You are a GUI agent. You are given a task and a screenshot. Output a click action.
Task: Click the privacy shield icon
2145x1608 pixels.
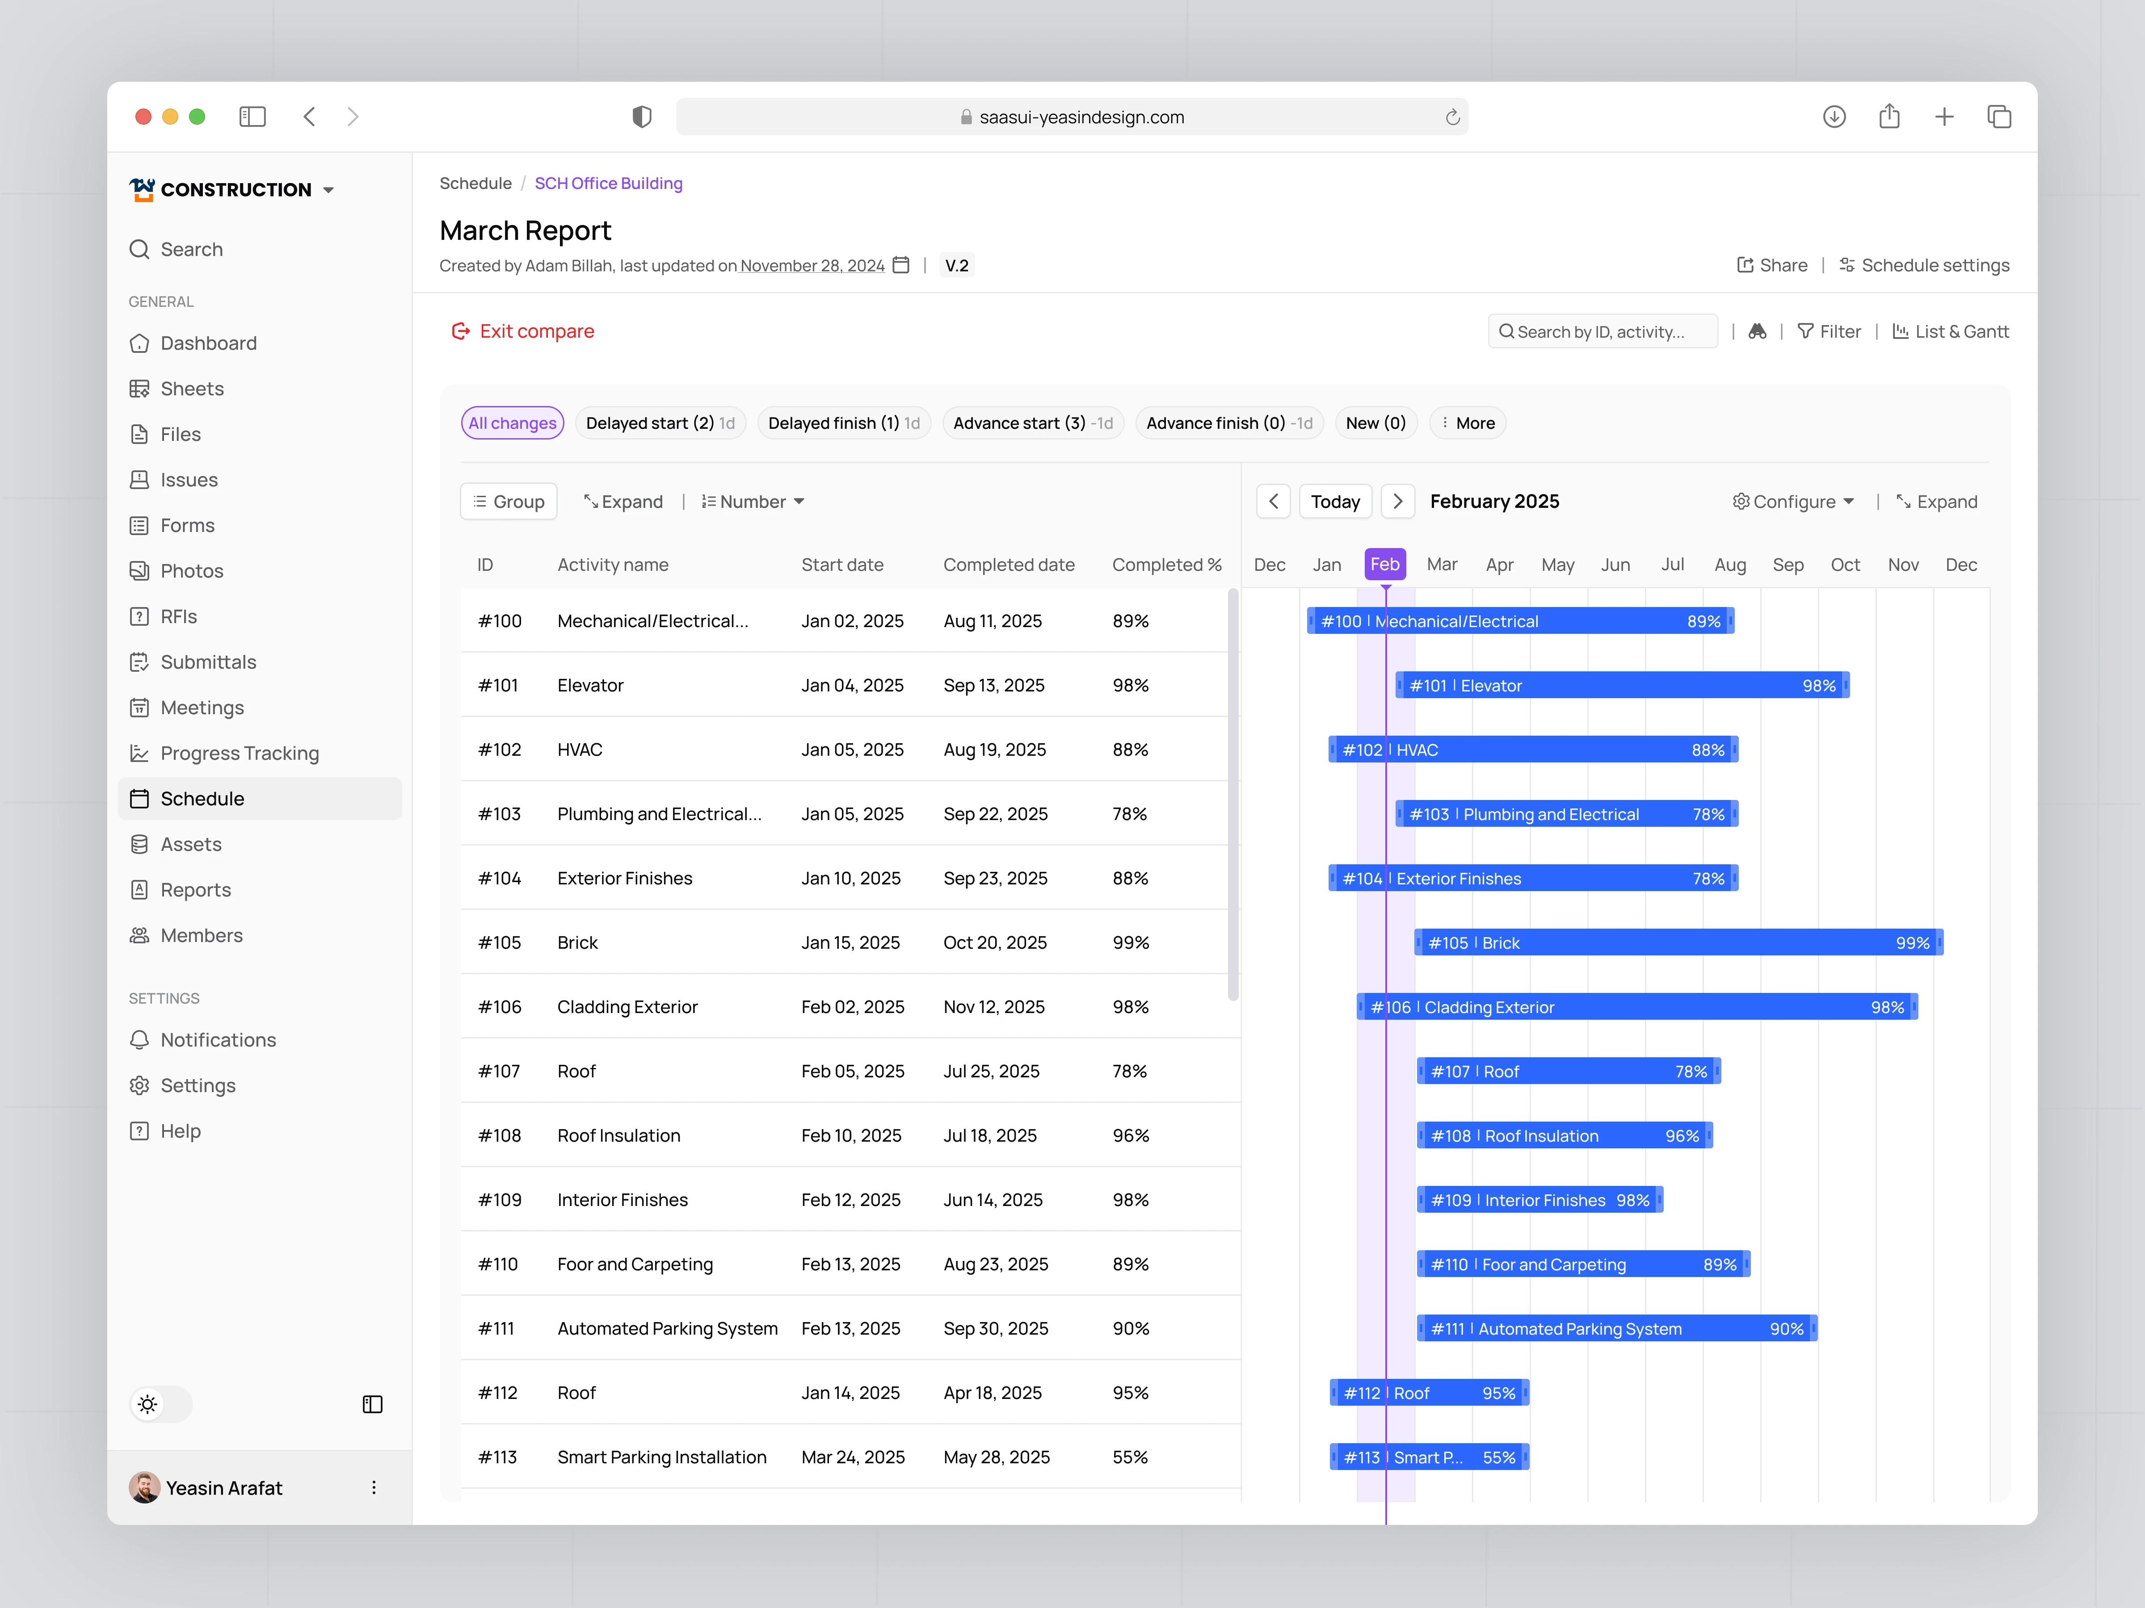[642, 116]
